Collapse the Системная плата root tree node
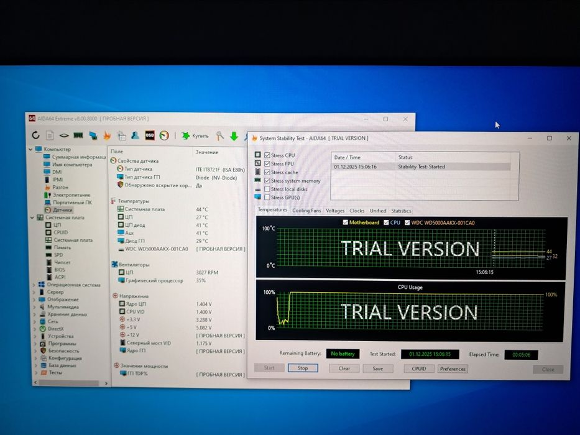The height and width of the screenshot is (435, 580). [32, 217]
